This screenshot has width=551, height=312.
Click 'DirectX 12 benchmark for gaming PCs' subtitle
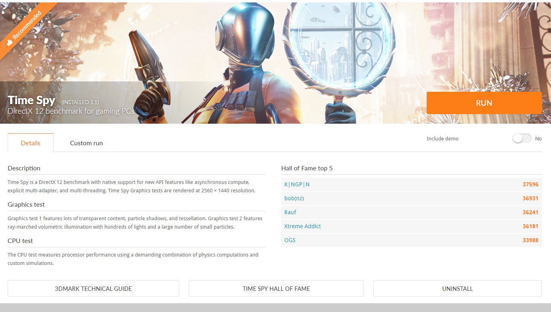(71, 111)
